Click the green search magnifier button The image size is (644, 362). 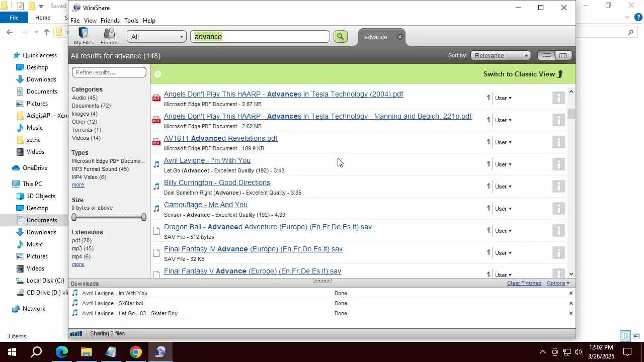341,36
